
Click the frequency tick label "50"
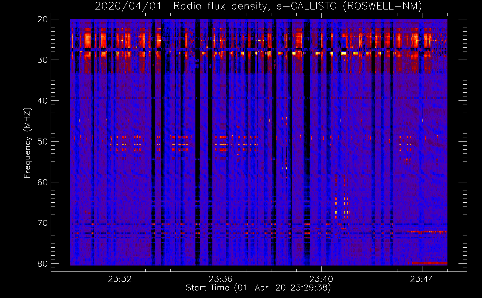43,141
